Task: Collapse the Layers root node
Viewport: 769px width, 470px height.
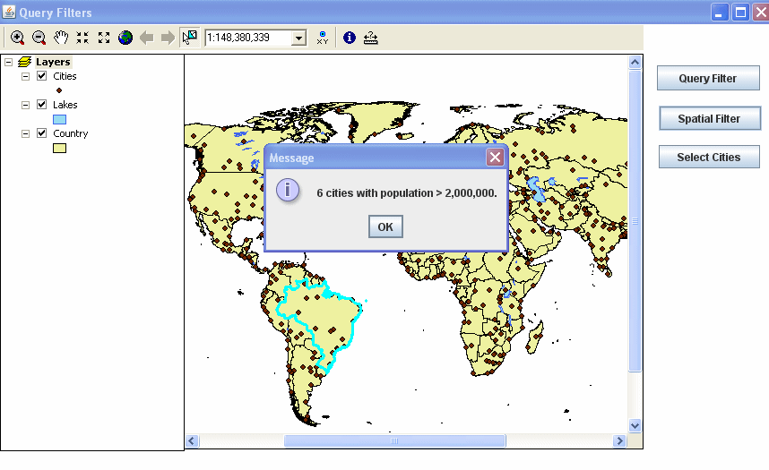Action: tap(8, 63)
